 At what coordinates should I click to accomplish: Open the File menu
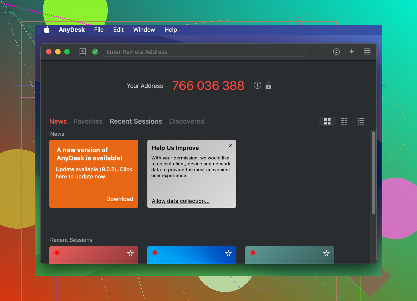tap(99, 30)
